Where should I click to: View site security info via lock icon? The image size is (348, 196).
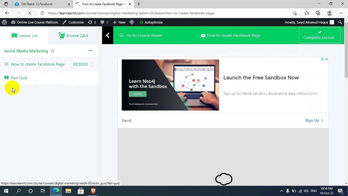tap(42, 13)
